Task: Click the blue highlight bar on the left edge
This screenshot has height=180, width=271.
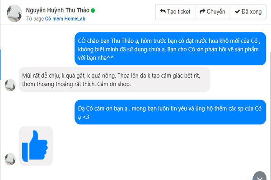Action: click(x=0, y=65)
